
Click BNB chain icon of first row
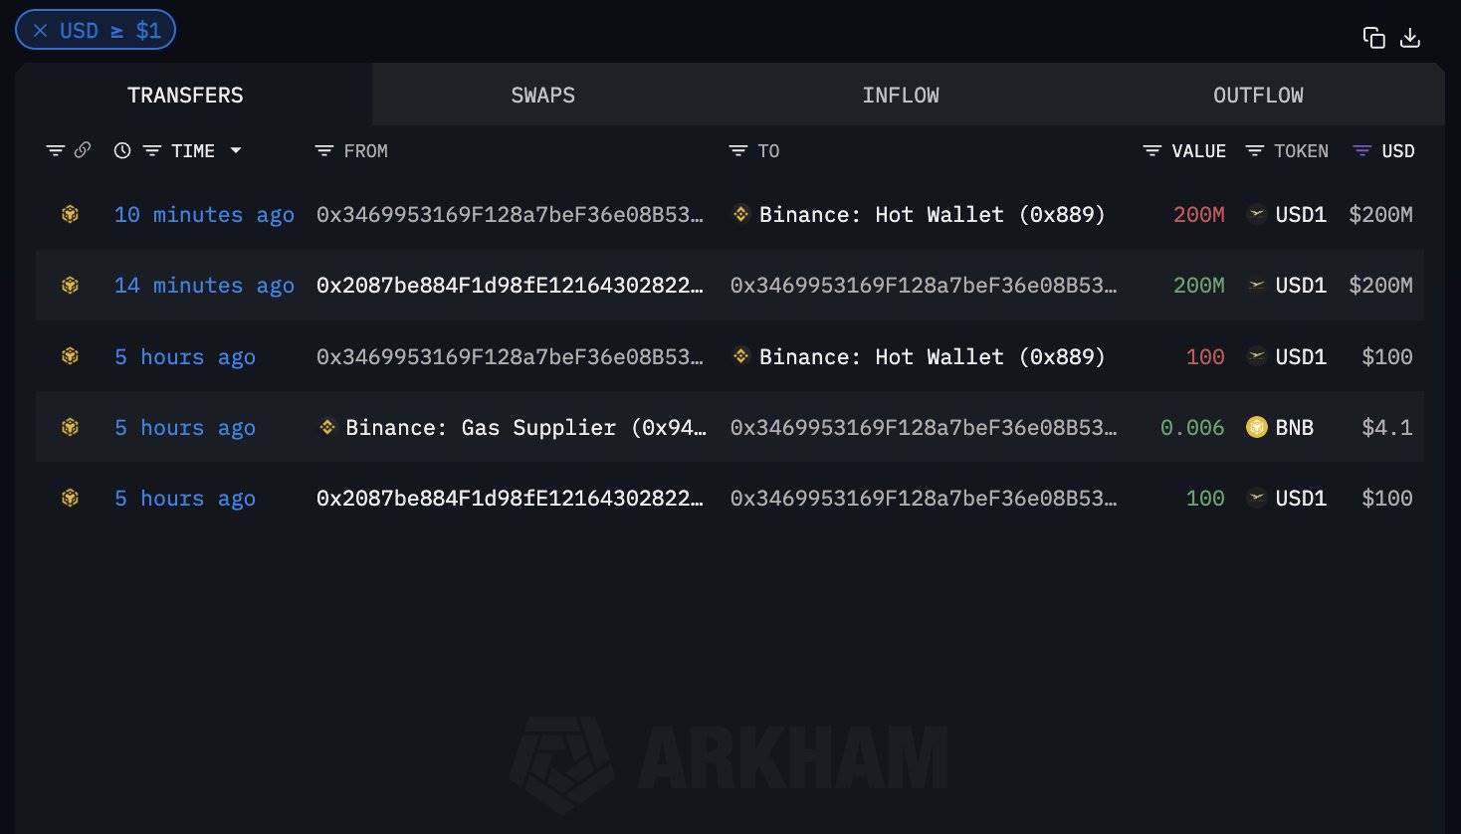[70, 214]
